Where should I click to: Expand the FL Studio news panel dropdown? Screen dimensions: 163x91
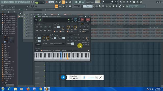145,6
